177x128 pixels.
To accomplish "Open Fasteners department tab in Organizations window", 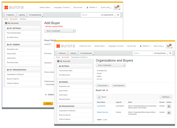I will pos(62,53).
